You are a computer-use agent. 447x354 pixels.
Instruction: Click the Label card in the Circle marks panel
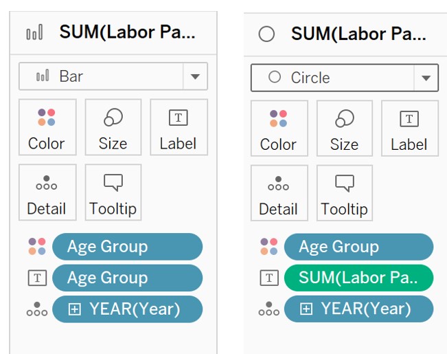[409, 128]
